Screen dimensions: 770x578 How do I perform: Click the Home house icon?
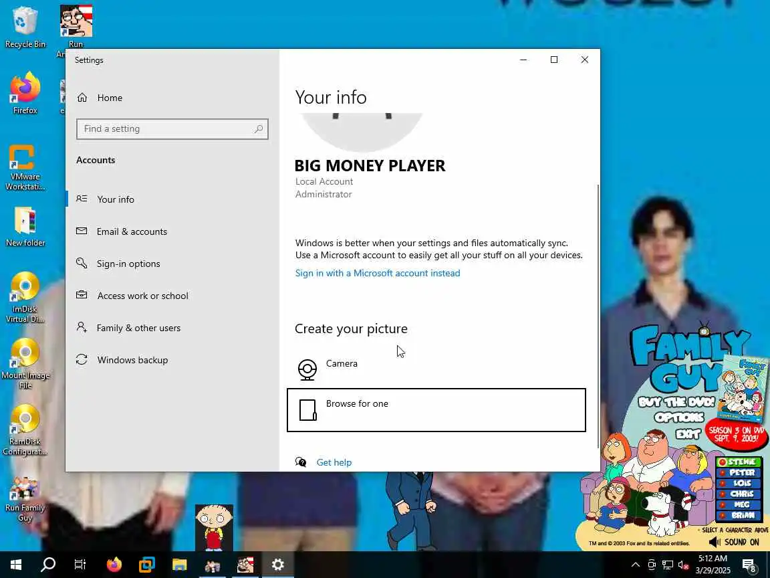[x=82, y=98]
